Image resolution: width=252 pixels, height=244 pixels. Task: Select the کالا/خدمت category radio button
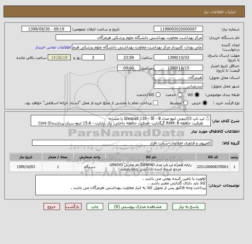[x=158, y=95]
